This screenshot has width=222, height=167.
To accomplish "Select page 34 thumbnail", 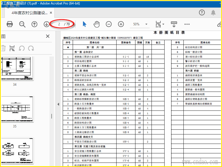I will (17, 68).
